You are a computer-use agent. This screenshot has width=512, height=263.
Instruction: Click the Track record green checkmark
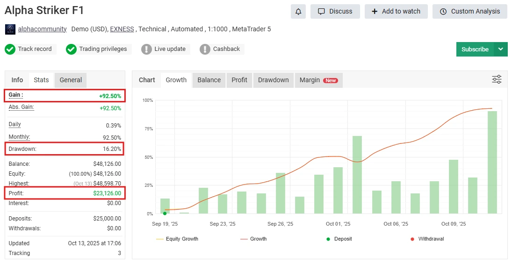pyautogui.click(x=10, y=49)
